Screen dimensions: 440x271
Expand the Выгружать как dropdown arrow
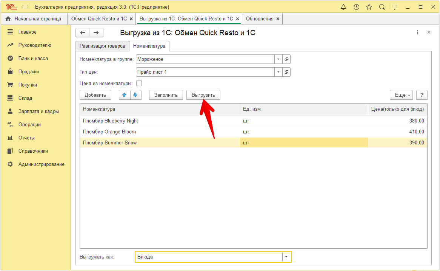(286, 257)
